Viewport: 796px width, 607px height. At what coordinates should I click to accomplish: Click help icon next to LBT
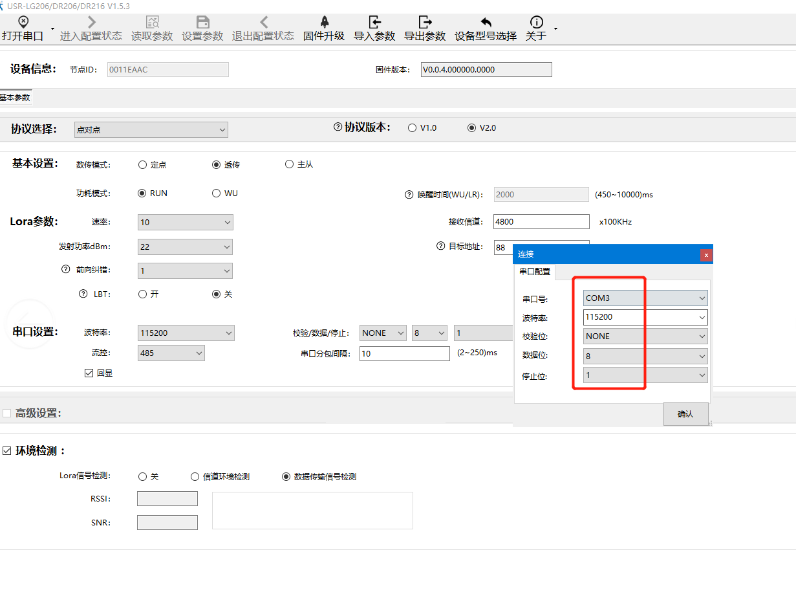click(83, 294)
